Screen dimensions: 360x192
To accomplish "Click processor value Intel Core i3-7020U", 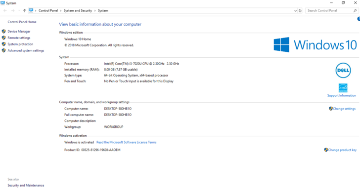I will [141, 64].
